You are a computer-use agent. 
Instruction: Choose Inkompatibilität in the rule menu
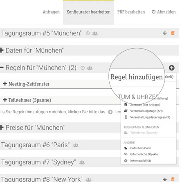[x=140, y=161]
